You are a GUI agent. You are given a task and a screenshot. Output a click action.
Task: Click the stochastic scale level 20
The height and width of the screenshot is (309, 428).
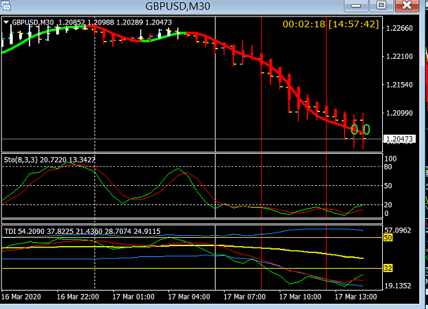point(388,205)
